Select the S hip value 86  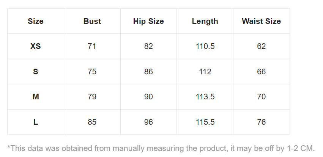click(148, 72)
